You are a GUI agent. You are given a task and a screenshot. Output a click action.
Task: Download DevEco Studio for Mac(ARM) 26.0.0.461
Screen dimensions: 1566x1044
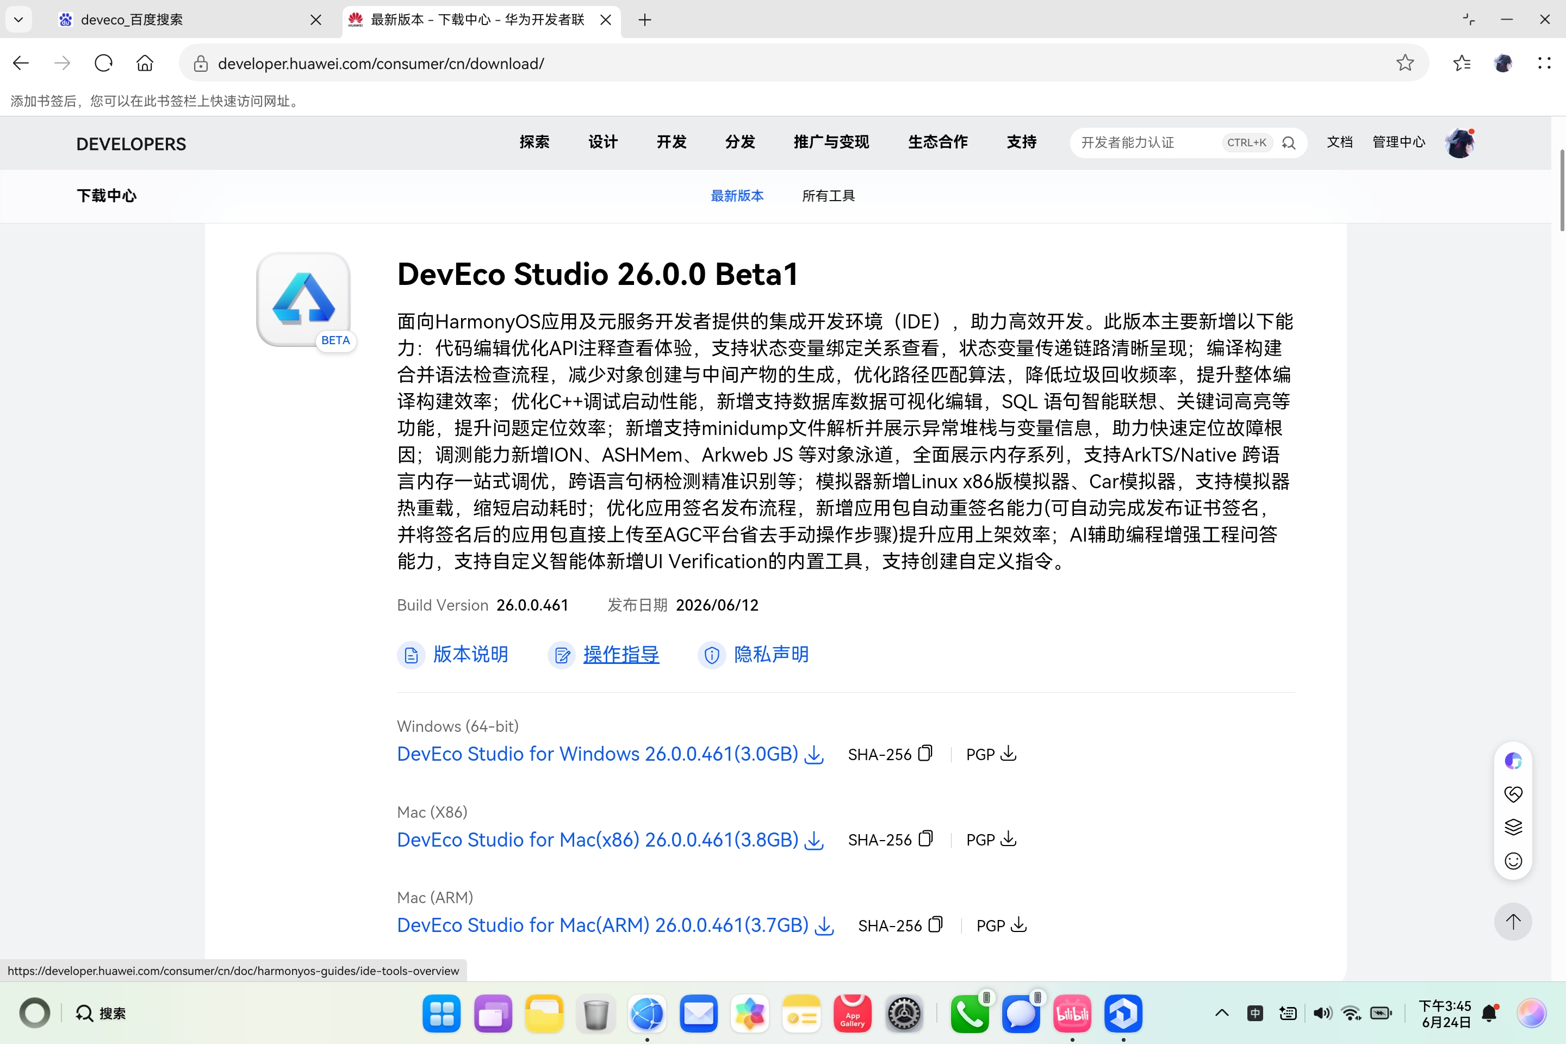click(615, 925)
